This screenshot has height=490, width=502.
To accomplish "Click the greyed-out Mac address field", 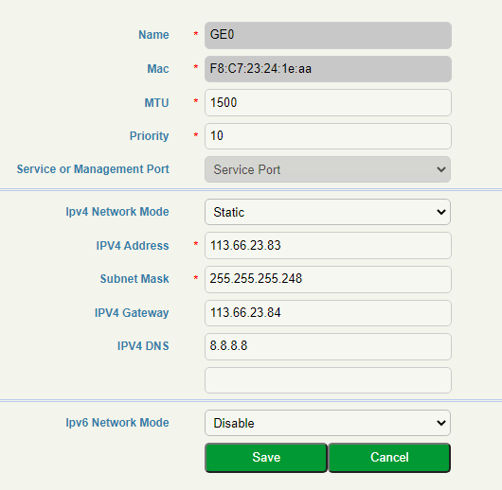I will tap(328, 69).
